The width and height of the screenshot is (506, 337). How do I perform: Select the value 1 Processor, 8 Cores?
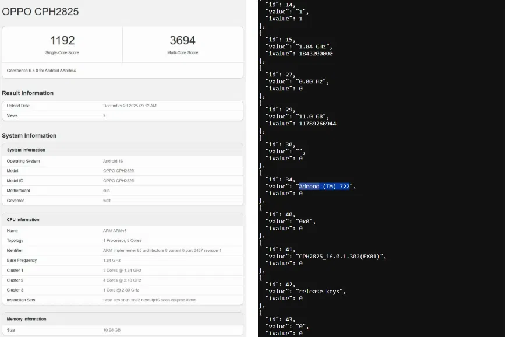click(x=122, y=240)
